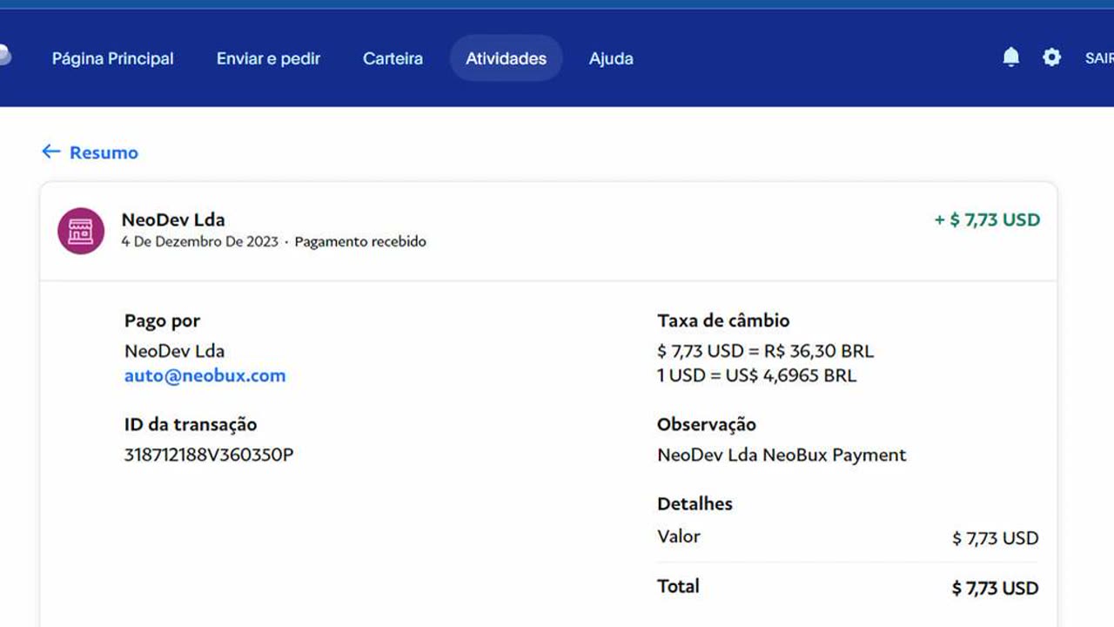Click the ID da transação heading
Viewport: 1114px width, 627px height.
point(191,424)
